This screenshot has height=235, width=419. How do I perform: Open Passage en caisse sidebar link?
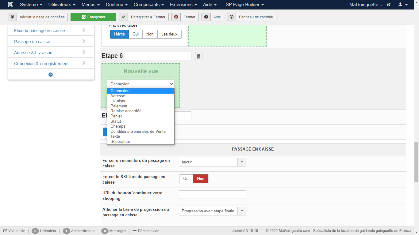(x=32, y=42)
